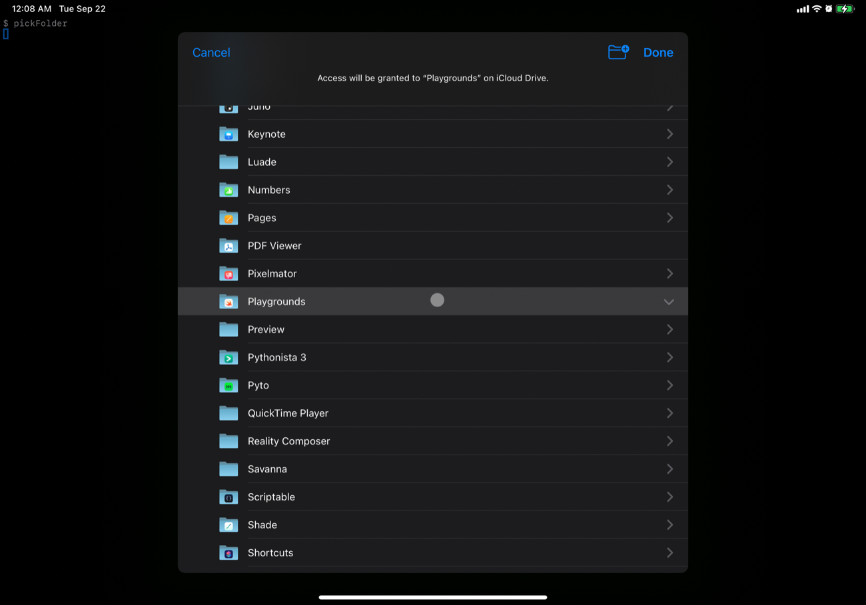Expand the Shade folder chevron
This screenshot has height=605, width=866.
click(x=669, y=526)
